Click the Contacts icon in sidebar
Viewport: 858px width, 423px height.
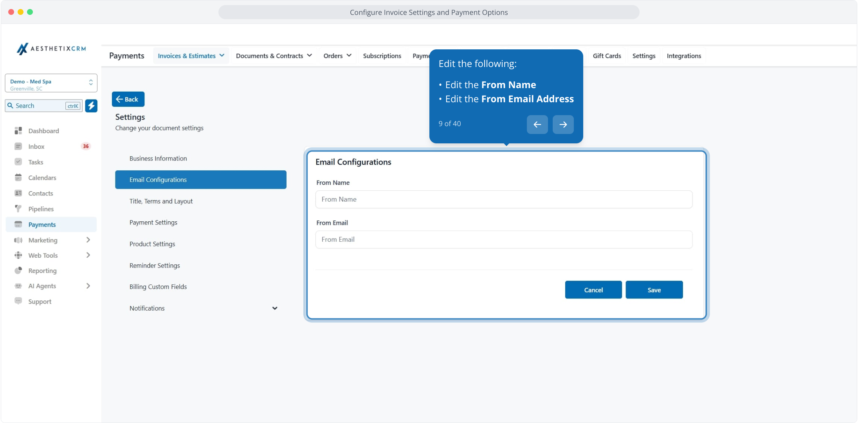tap(18, 193)
